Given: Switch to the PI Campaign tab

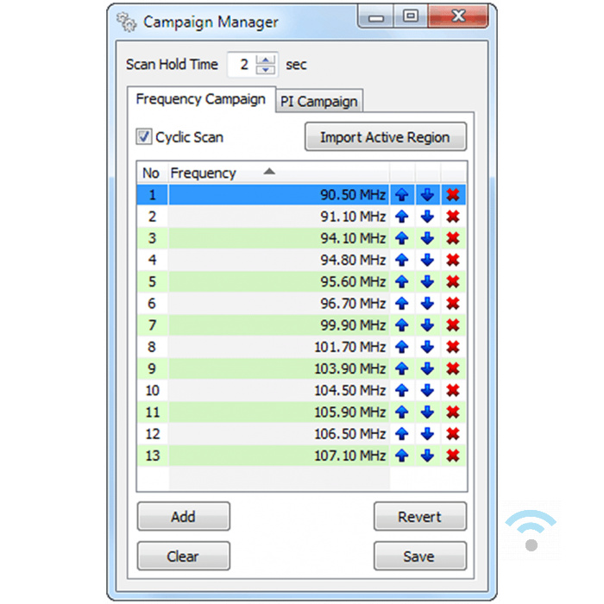Looking at the screenshot, I should coord(318,101).
